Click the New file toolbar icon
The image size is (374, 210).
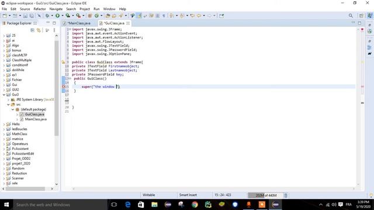5,16
